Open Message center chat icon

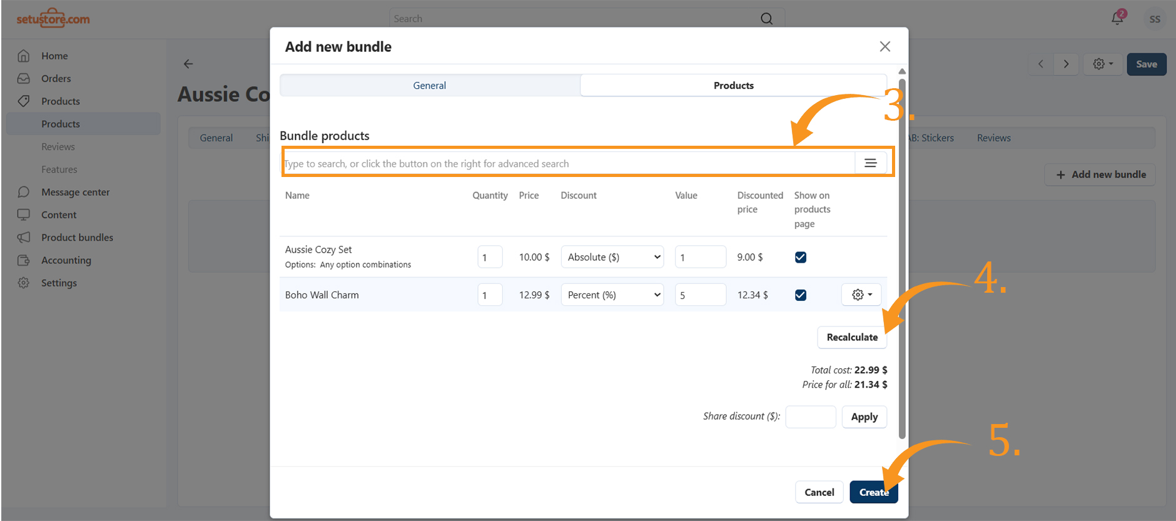24,192
